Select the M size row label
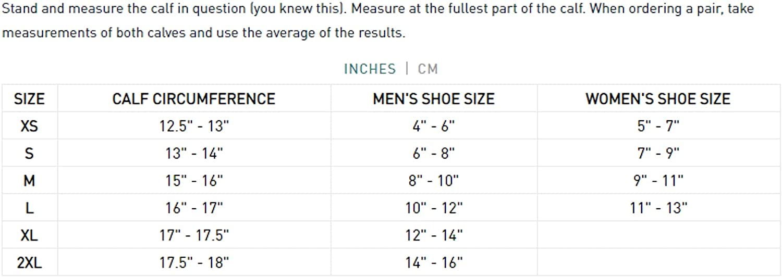The width and height of the screenshot is (782, 277). (29, 181)
